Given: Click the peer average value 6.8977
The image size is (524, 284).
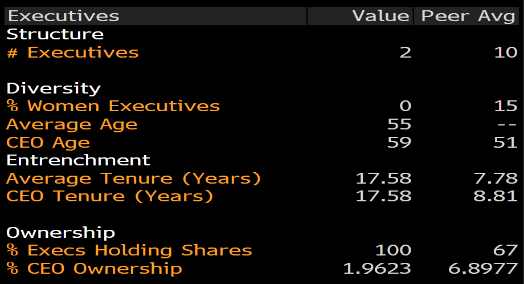Looking at the screenshot, I should tap(482, 269).
